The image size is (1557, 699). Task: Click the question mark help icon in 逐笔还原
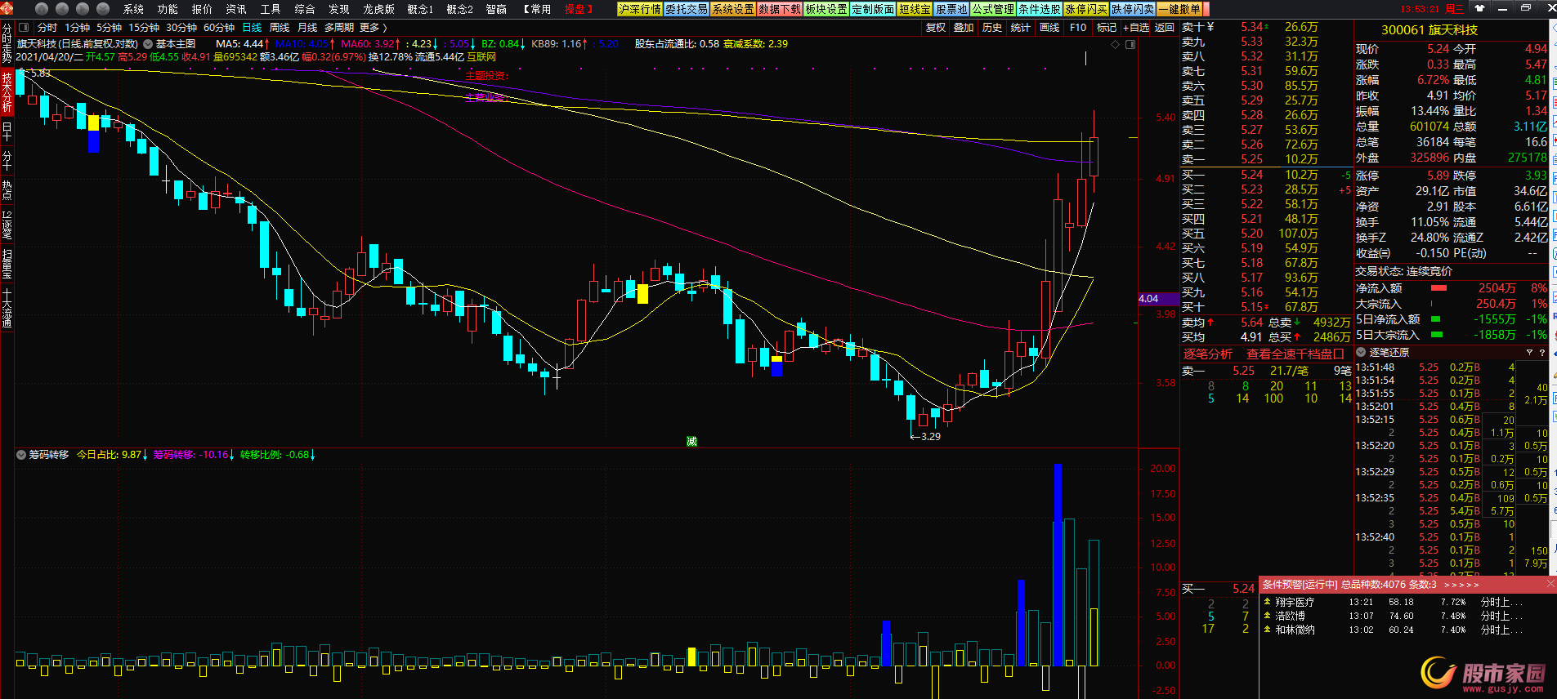1542,353
